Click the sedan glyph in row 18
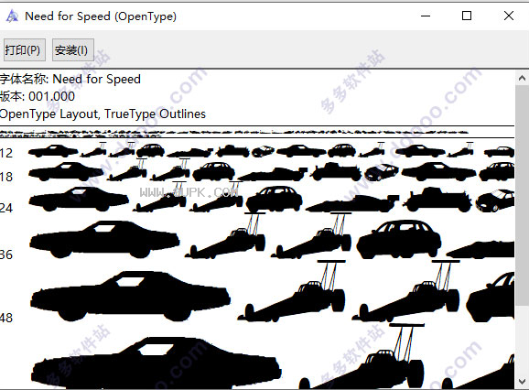 pos(214,171)
